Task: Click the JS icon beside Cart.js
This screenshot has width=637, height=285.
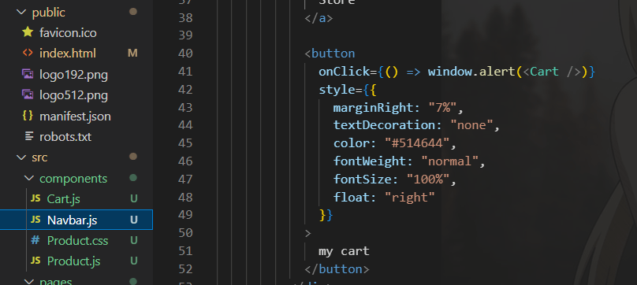Action: pos(35,198)
